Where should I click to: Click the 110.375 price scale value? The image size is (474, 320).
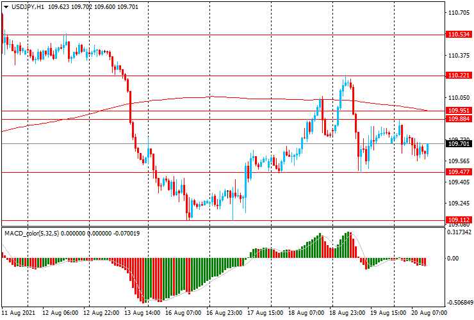pos(459,55)
